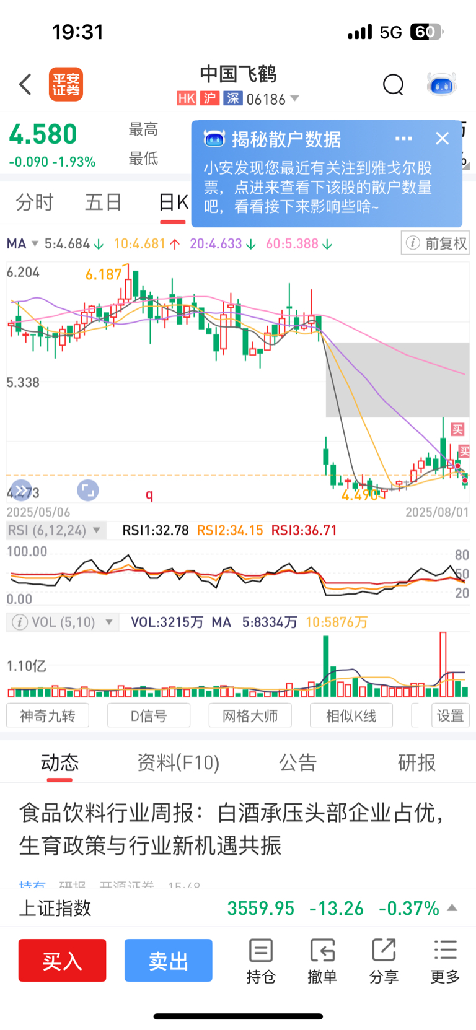Open the three-dot menu in the popup

click(403, 138)
